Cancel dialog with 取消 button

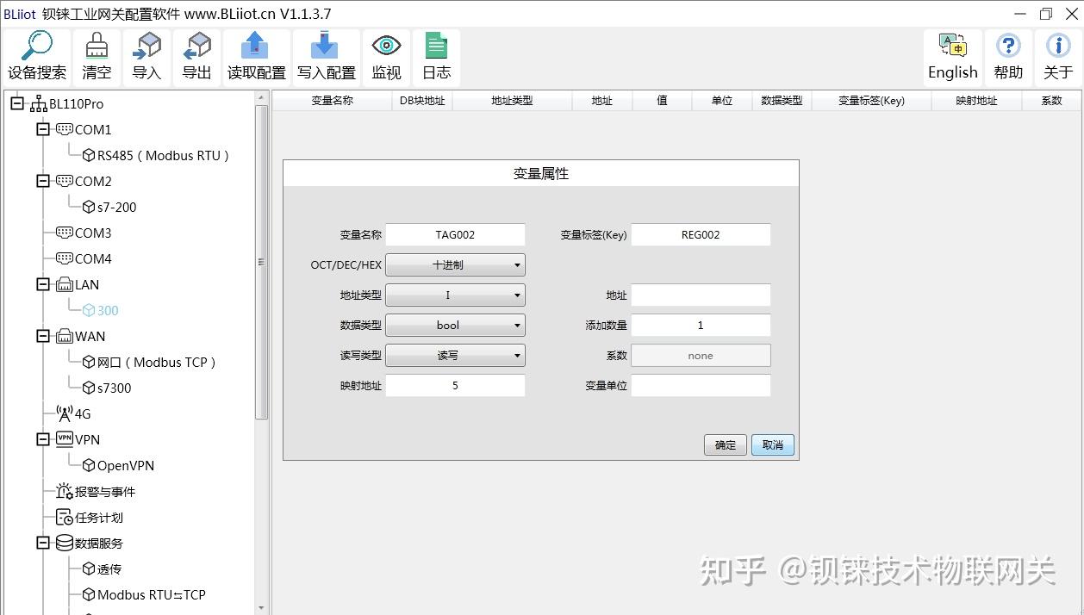pyautogui.click(x=773, y=445)
